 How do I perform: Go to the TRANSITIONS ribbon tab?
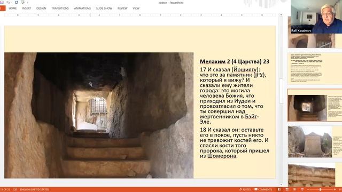[x=60, y=9]
